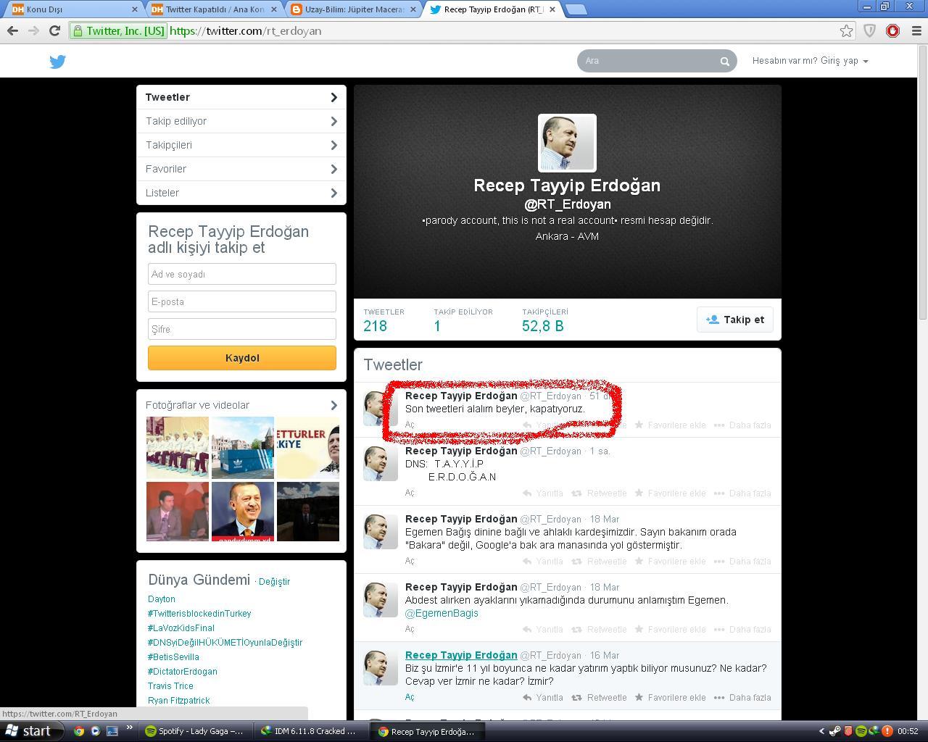Click the Twitter bird logo
The width and height of the screenshot is (928, 742).
click(x=58, y=62)
